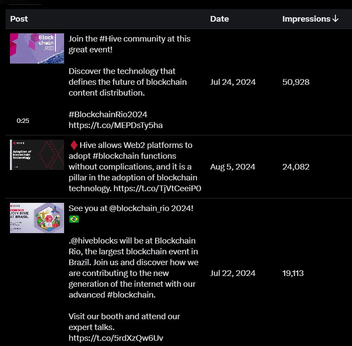The width and height of the screenshot is (352, 346).
Task: Open the t.co/5rdXzQw6Uv link
Action: coord(116,338)
